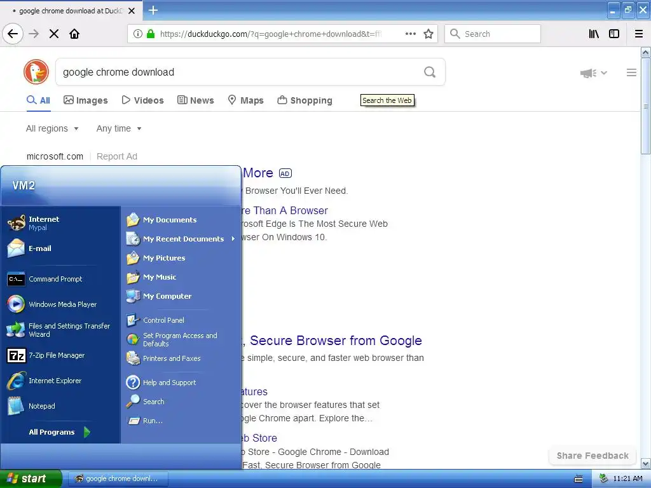This screenshot has height=488, width=651.
Task: Click the Windows start button
Action: click(x=31, y=478)
